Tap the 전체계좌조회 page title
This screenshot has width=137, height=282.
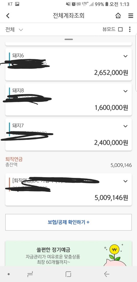point(68,16)
